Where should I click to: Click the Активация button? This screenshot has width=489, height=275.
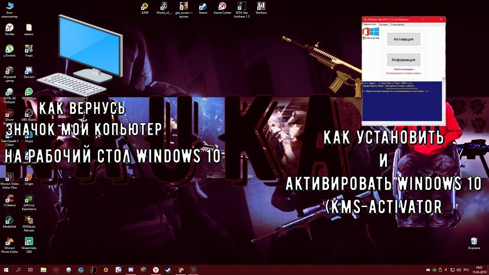click(403, 39)
